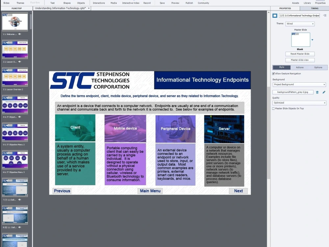Select the Mobile device image on the slide
The image size is (329, 247).
coord(125,128)
